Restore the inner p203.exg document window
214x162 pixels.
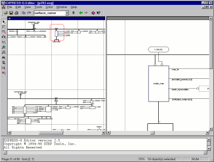pyautogui.click(x=207, y=7)
